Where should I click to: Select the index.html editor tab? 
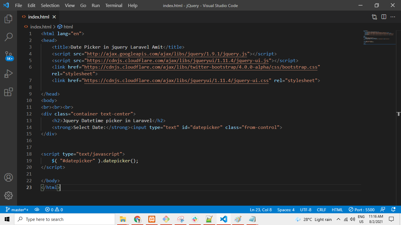[x=38, y=17]
